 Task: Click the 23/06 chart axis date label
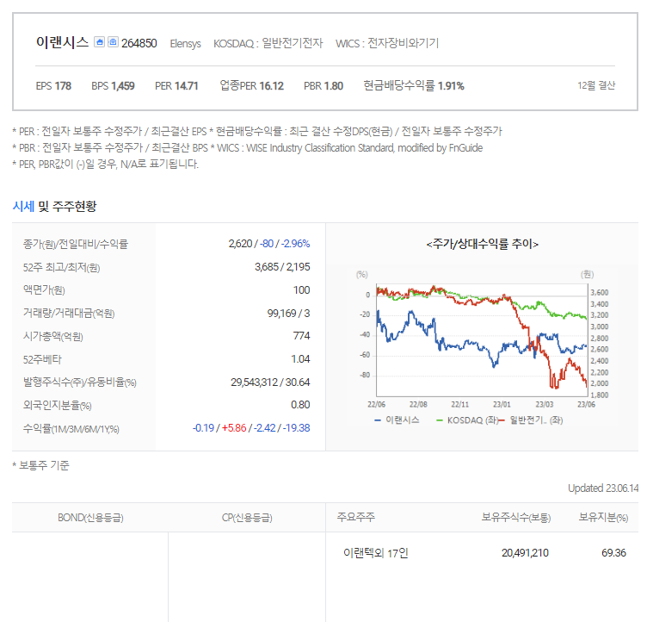coord(586,404)
